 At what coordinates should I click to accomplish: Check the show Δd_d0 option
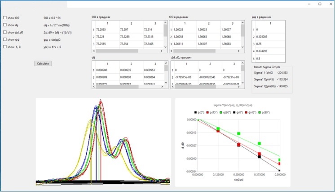click(5, 32)
